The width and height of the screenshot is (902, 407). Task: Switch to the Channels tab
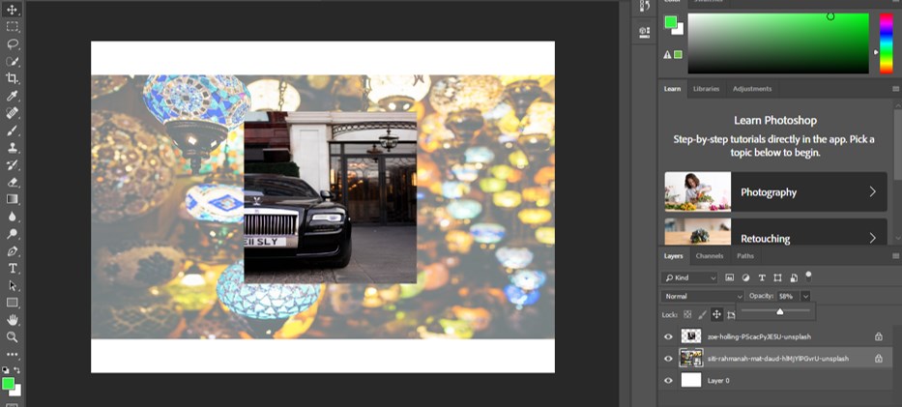(x=710, y=256)
